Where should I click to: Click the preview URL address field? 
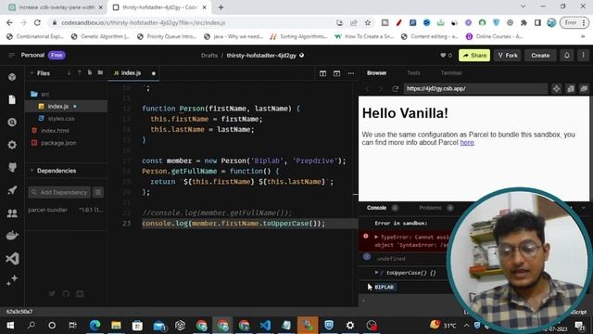(475, 89)
